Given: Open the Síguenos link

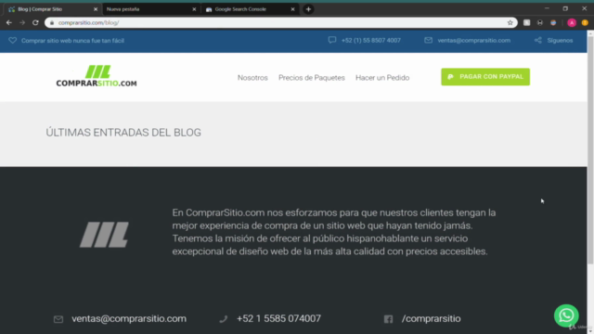Looking at the screenshot, I should [560, 40].
